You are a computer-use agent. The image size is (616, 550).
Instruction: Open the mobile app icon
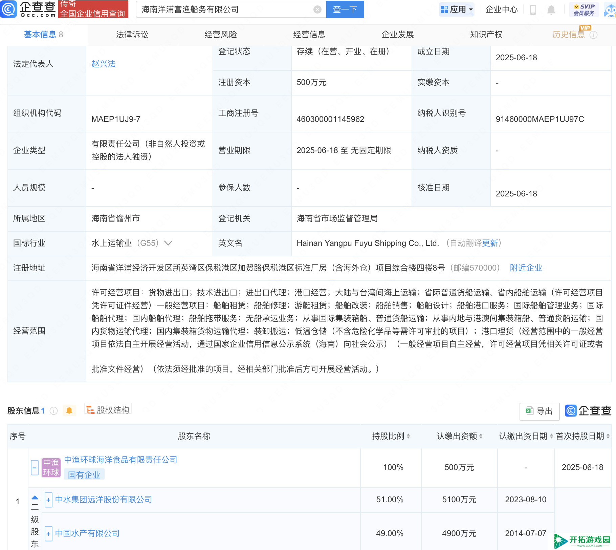[x=533, y=10]
